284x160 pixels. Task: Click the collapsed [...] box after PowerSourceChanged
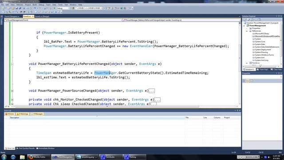point(152,91)
